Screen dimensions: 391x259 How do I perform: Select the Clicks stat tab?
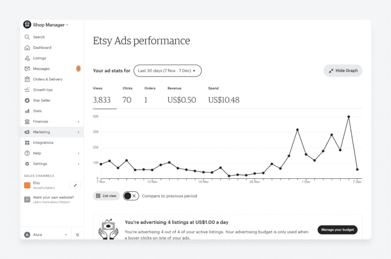click(127, 96)
